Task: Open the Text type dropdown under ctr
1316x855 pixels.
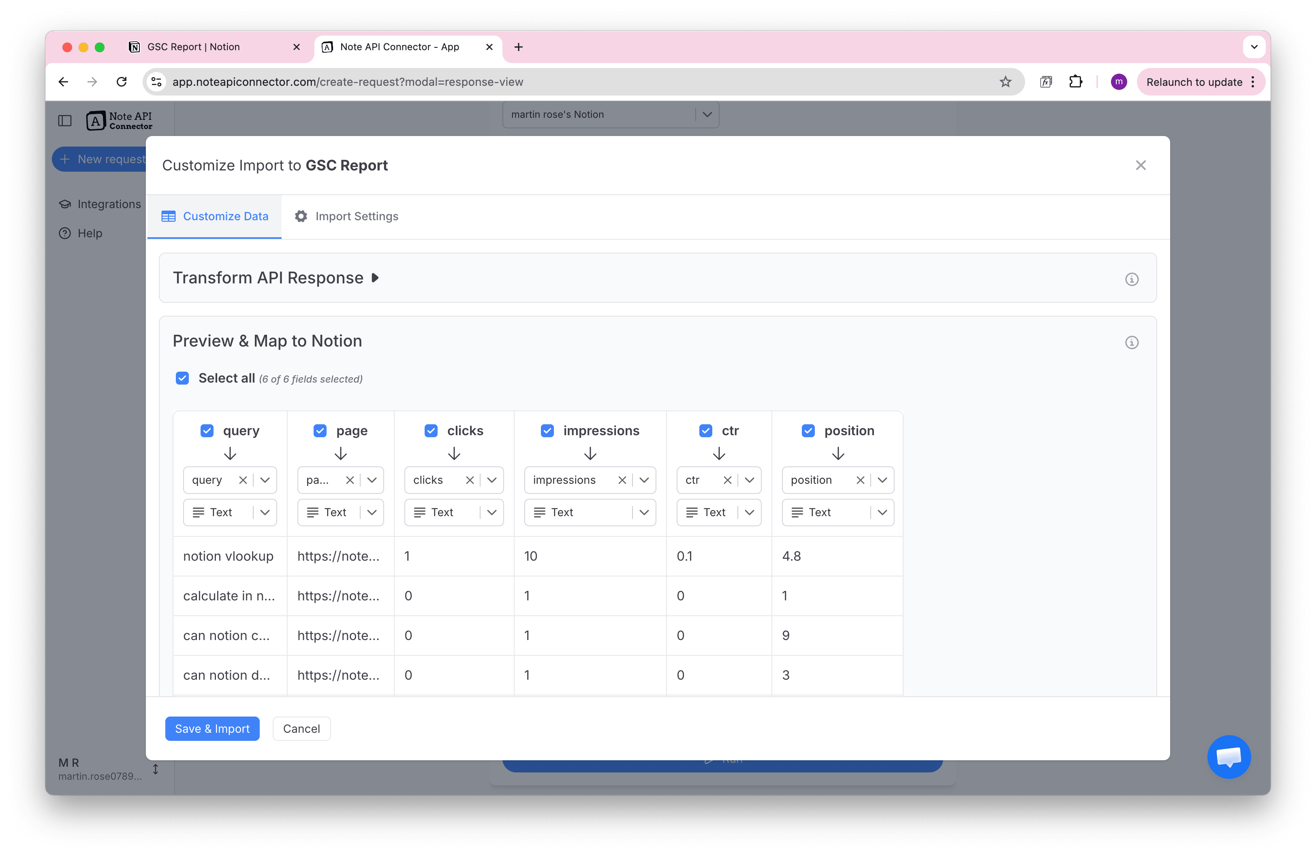Action: pyautogui.click(x=750, y=512)
